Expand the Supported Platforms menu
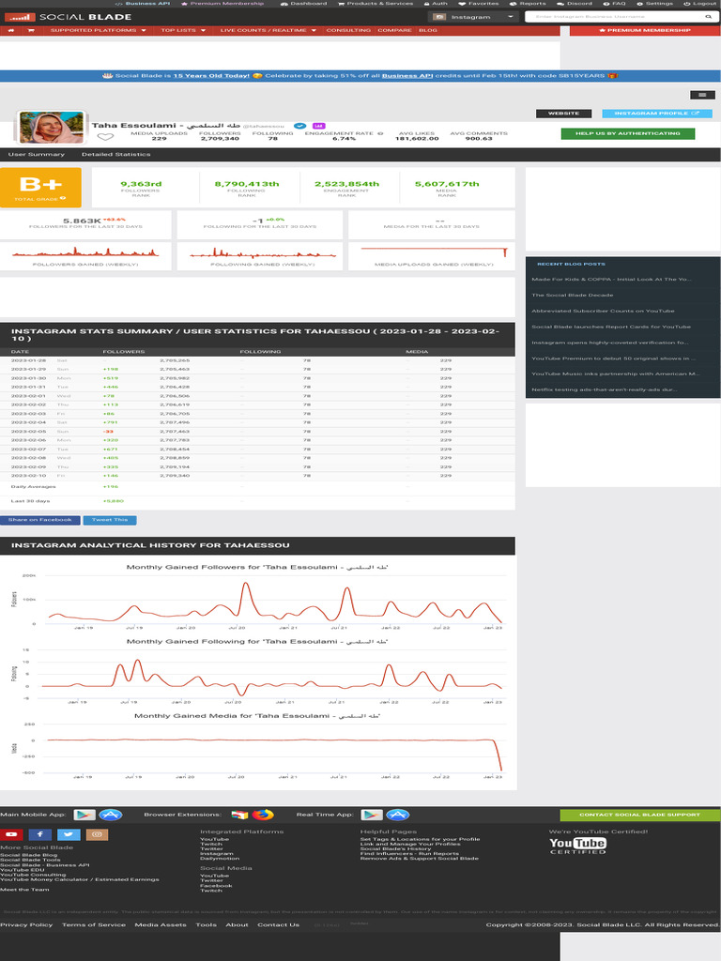Viewport: 721px width, 961px height. click(x=98, y=30)
